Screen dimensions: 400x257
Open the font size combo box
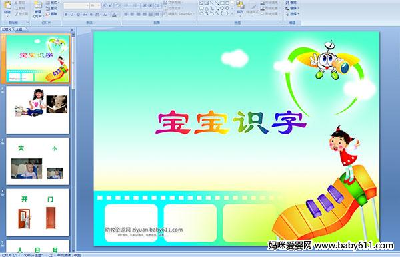click(x=95, y=5)
